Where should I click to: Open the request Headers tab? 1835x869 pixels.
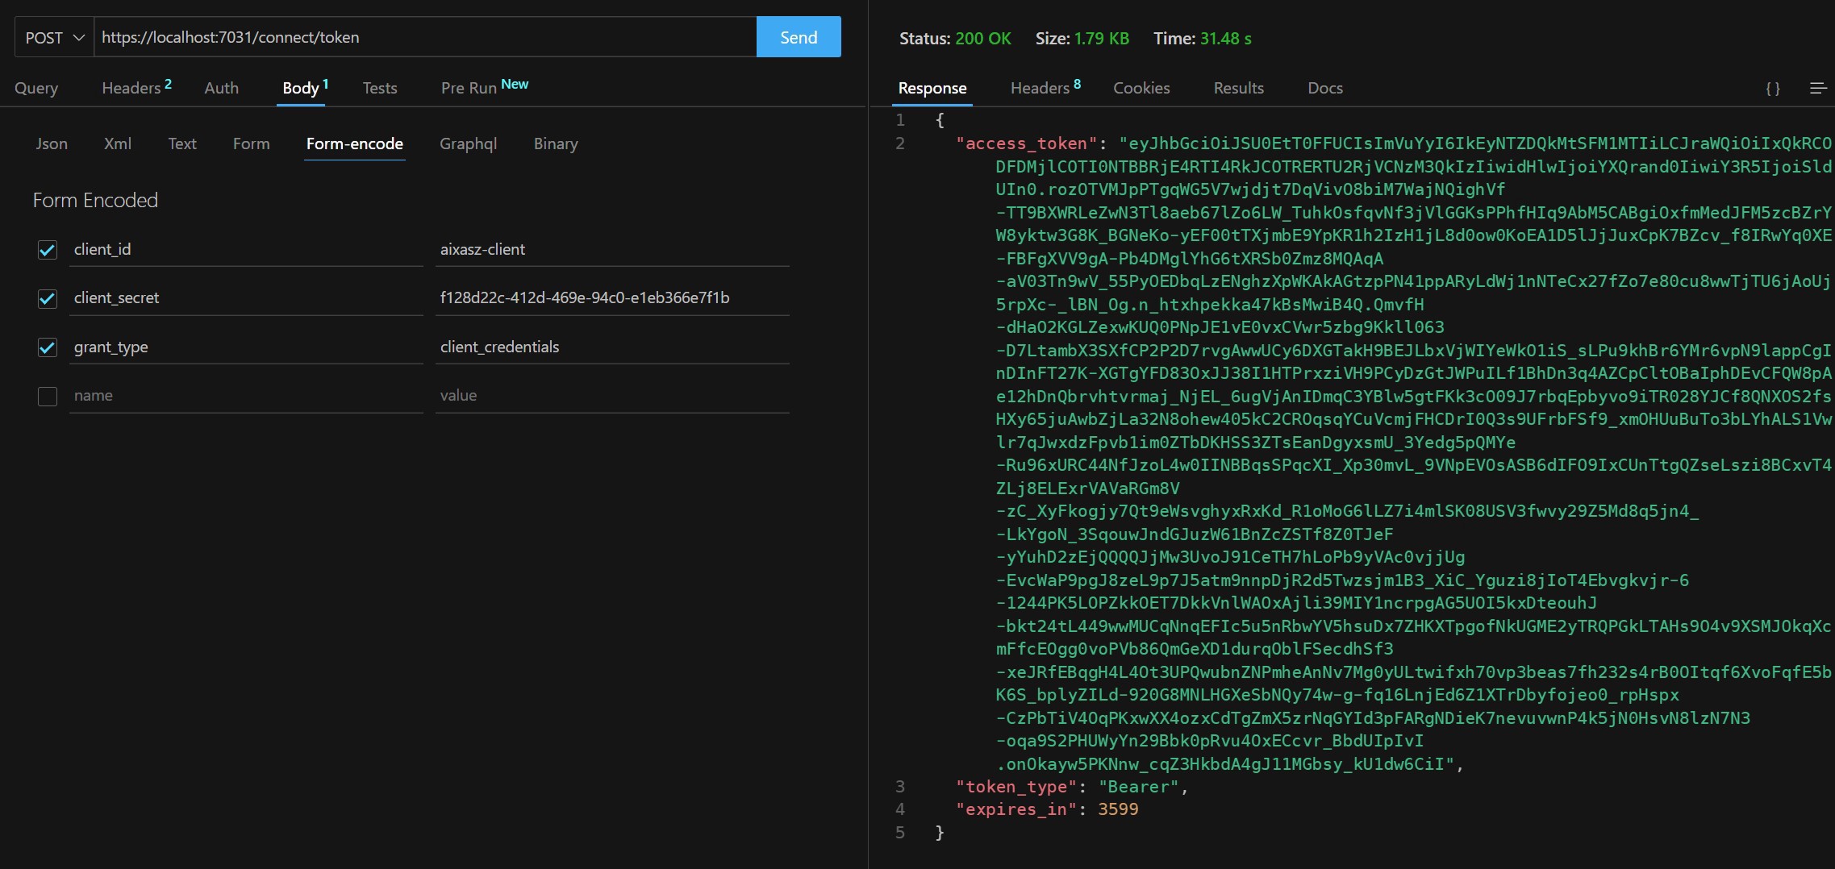(x=136, y=87)
